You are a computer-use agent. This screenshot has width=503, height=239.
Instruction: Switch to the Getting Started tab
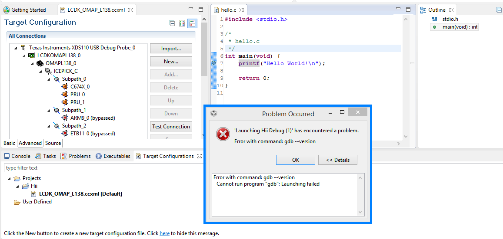click(x=25, y=10)
